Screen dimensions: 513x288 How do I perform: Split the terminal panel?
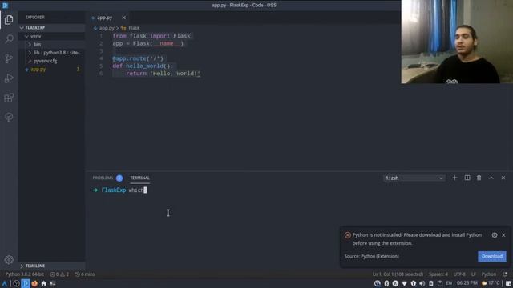(x=467, y=178)
